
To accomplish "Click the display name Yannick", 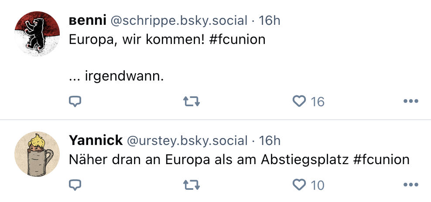I will pos(96,141).
